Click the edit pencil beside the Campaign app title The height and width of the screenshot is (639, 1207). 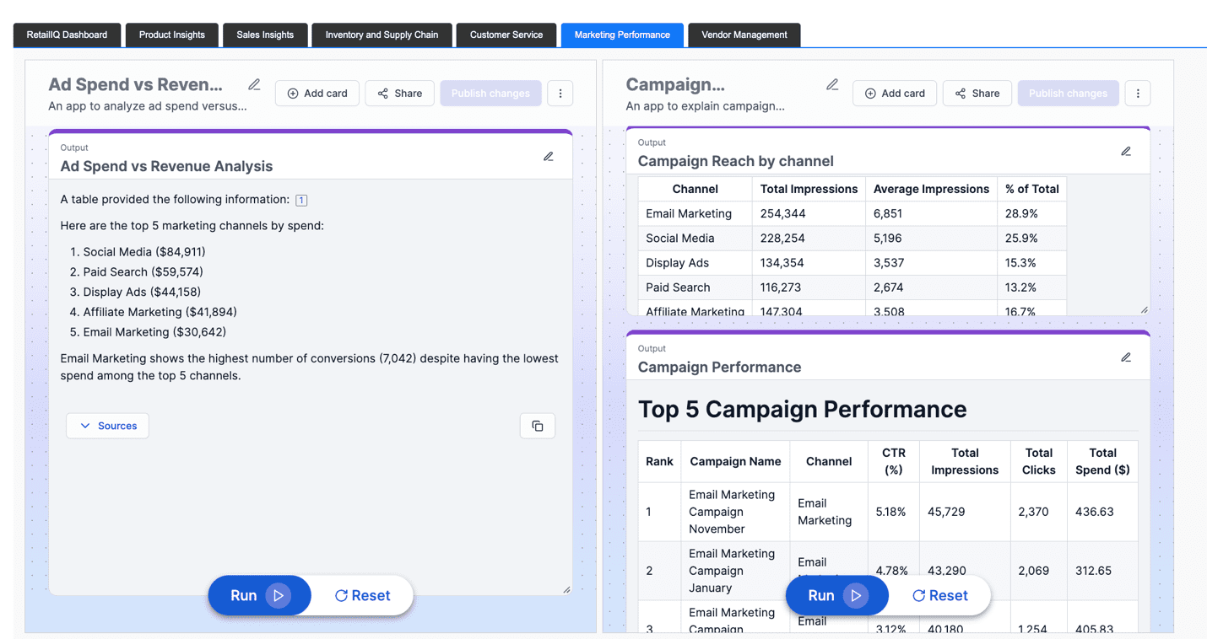832,84
